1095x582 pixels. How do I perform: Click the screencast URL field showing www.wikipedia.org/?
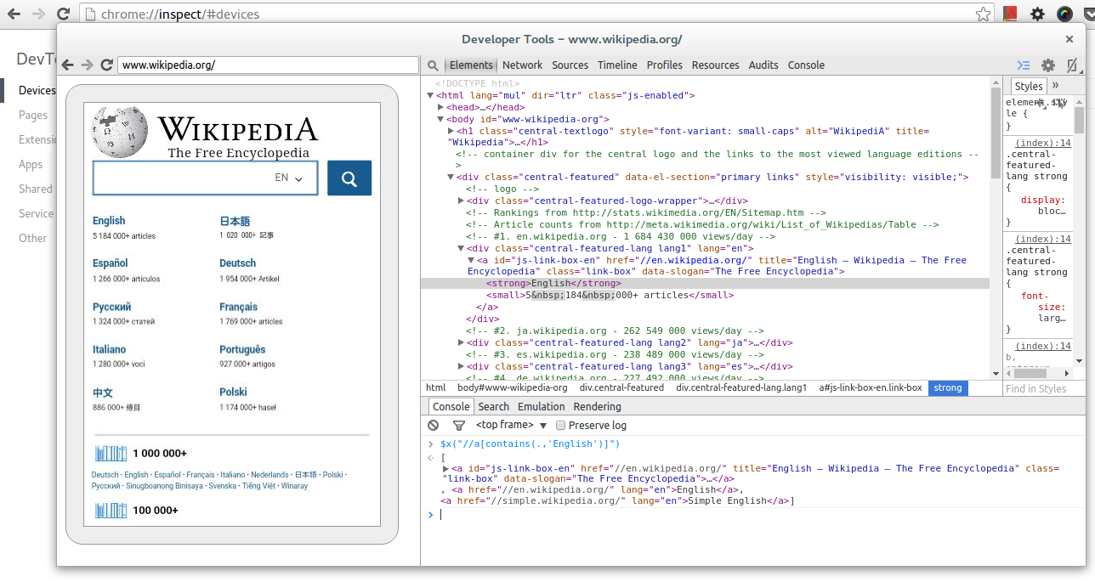[268, 65]
